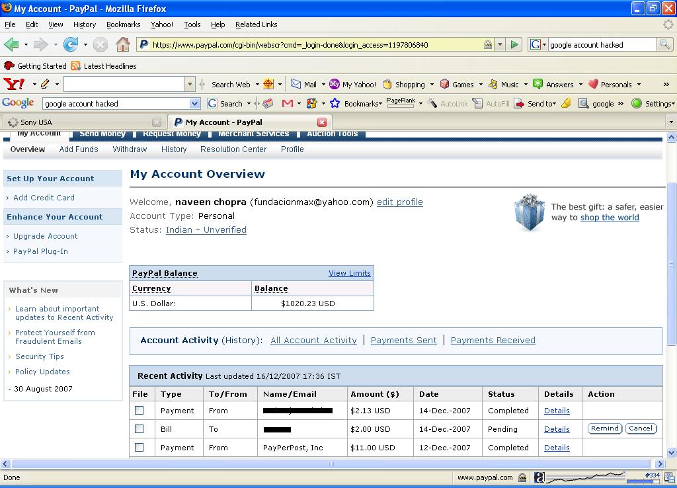Click the shop the world link
677x488 pixels.
pyautogui.click(x=610, y=218)
